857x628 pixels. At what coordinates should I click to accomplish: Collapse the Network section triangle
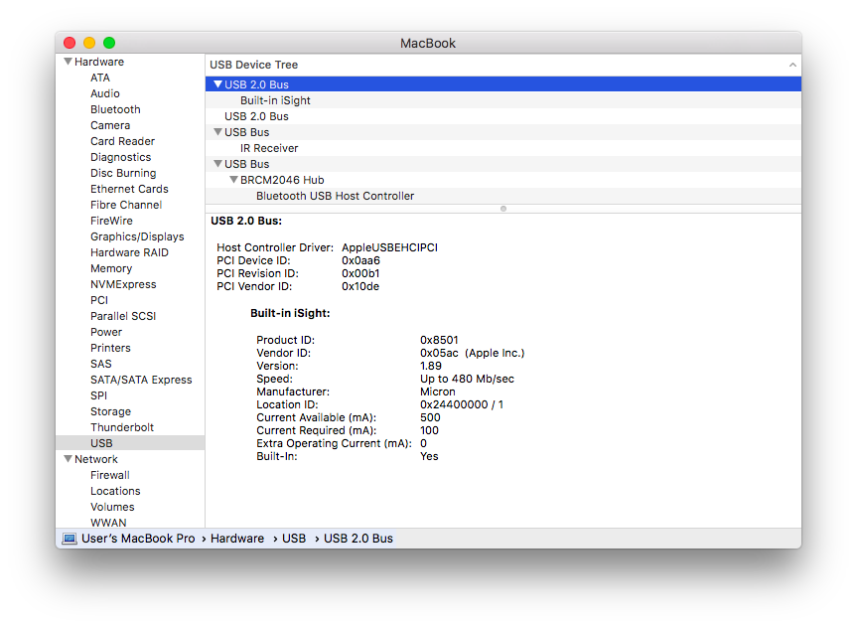68,459
